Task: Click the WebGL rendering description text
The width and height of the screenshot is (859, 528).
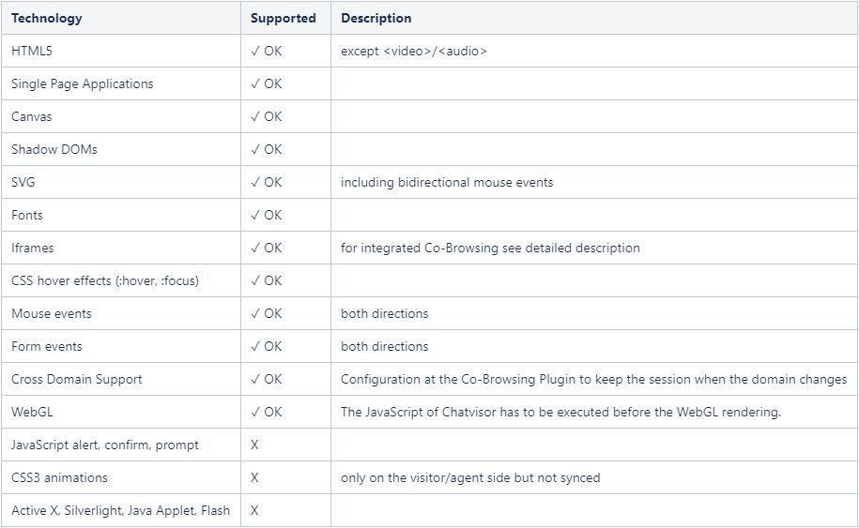Action: coord(560,412)
